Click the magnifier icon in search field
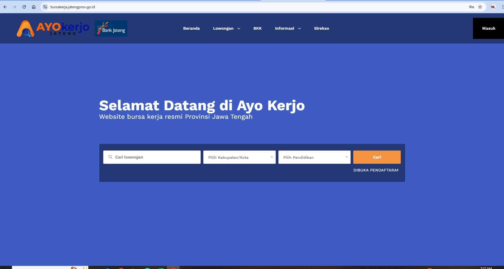The image size is (504, 269). pos(110,157)
